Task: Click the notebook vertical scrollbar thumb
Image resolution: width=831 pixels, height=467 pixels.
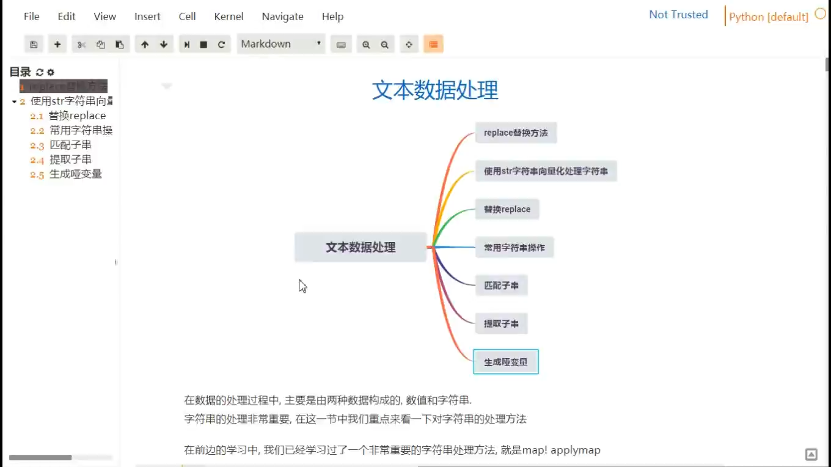Action: (x=827, y=64)
